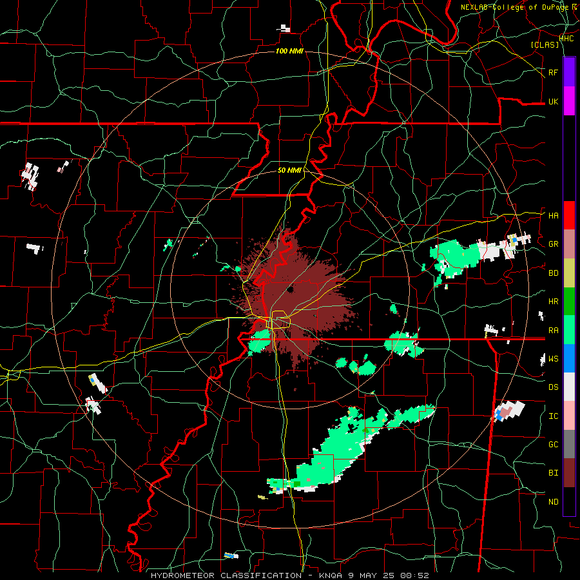The height and width of the screenshot is (580, 580).
Task: Click the BI brown legend swatch
Action: pos(569,473)
